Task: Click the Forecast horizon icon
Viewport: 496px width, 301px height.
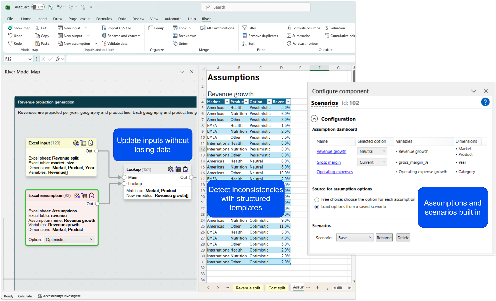Action: pos(289,43)
